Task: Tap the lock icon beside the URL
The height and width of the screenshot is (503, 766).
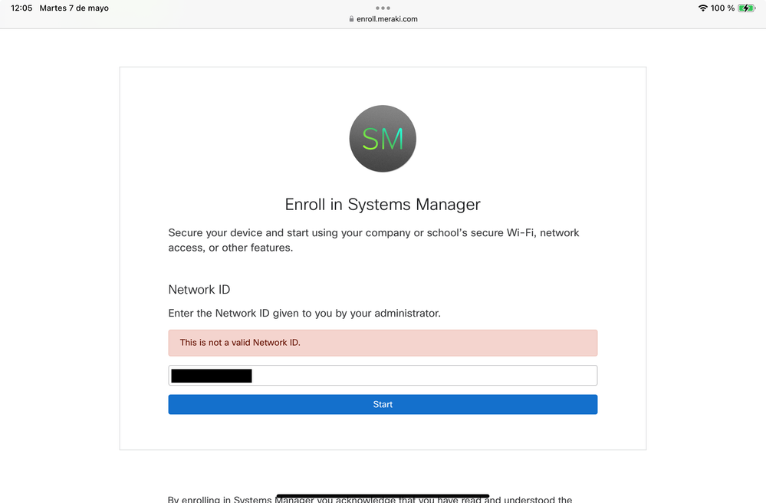Action: (x=351, y=19)
